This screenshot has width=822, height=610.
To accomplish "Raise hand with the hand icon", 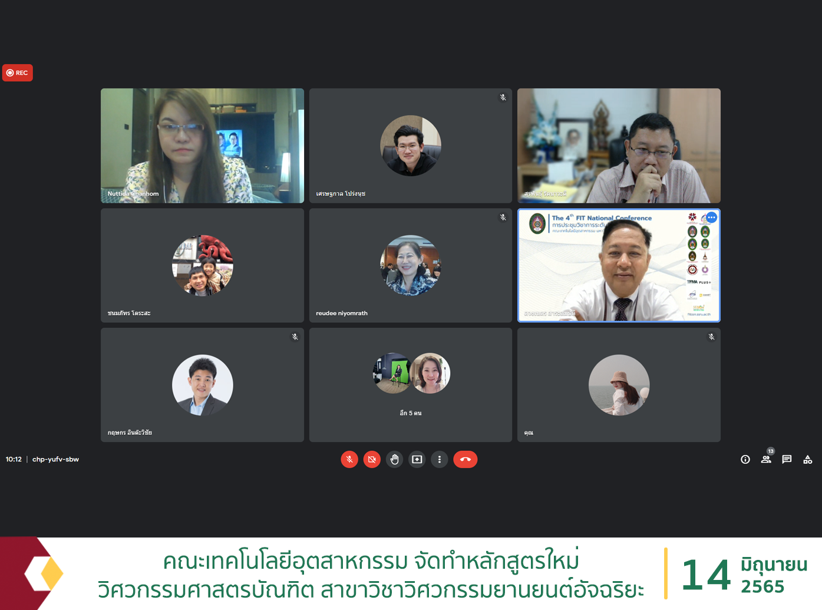I will click(x=395, y=459).
